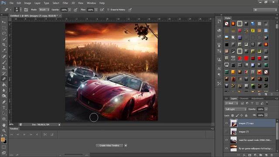Open the Help menu
Viewport: 279px width, 157px height.
click(102, 3)
